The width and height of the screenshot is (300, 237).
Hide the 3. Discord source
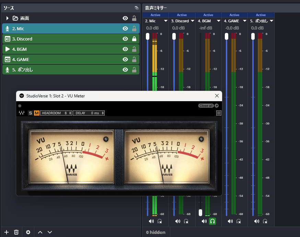coord(125,39)
